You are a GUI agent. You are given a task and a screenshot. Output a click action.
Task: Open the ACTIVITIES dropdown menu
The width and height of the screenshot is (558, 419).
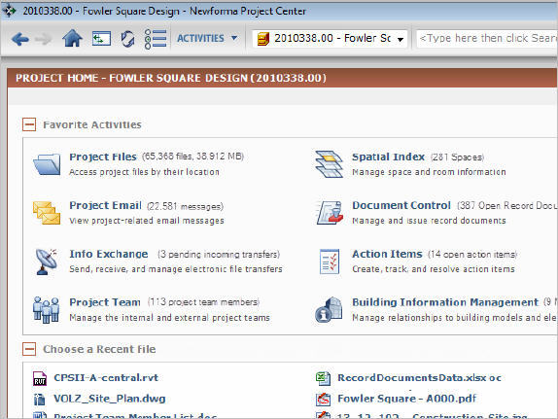[x=207, y=38]
